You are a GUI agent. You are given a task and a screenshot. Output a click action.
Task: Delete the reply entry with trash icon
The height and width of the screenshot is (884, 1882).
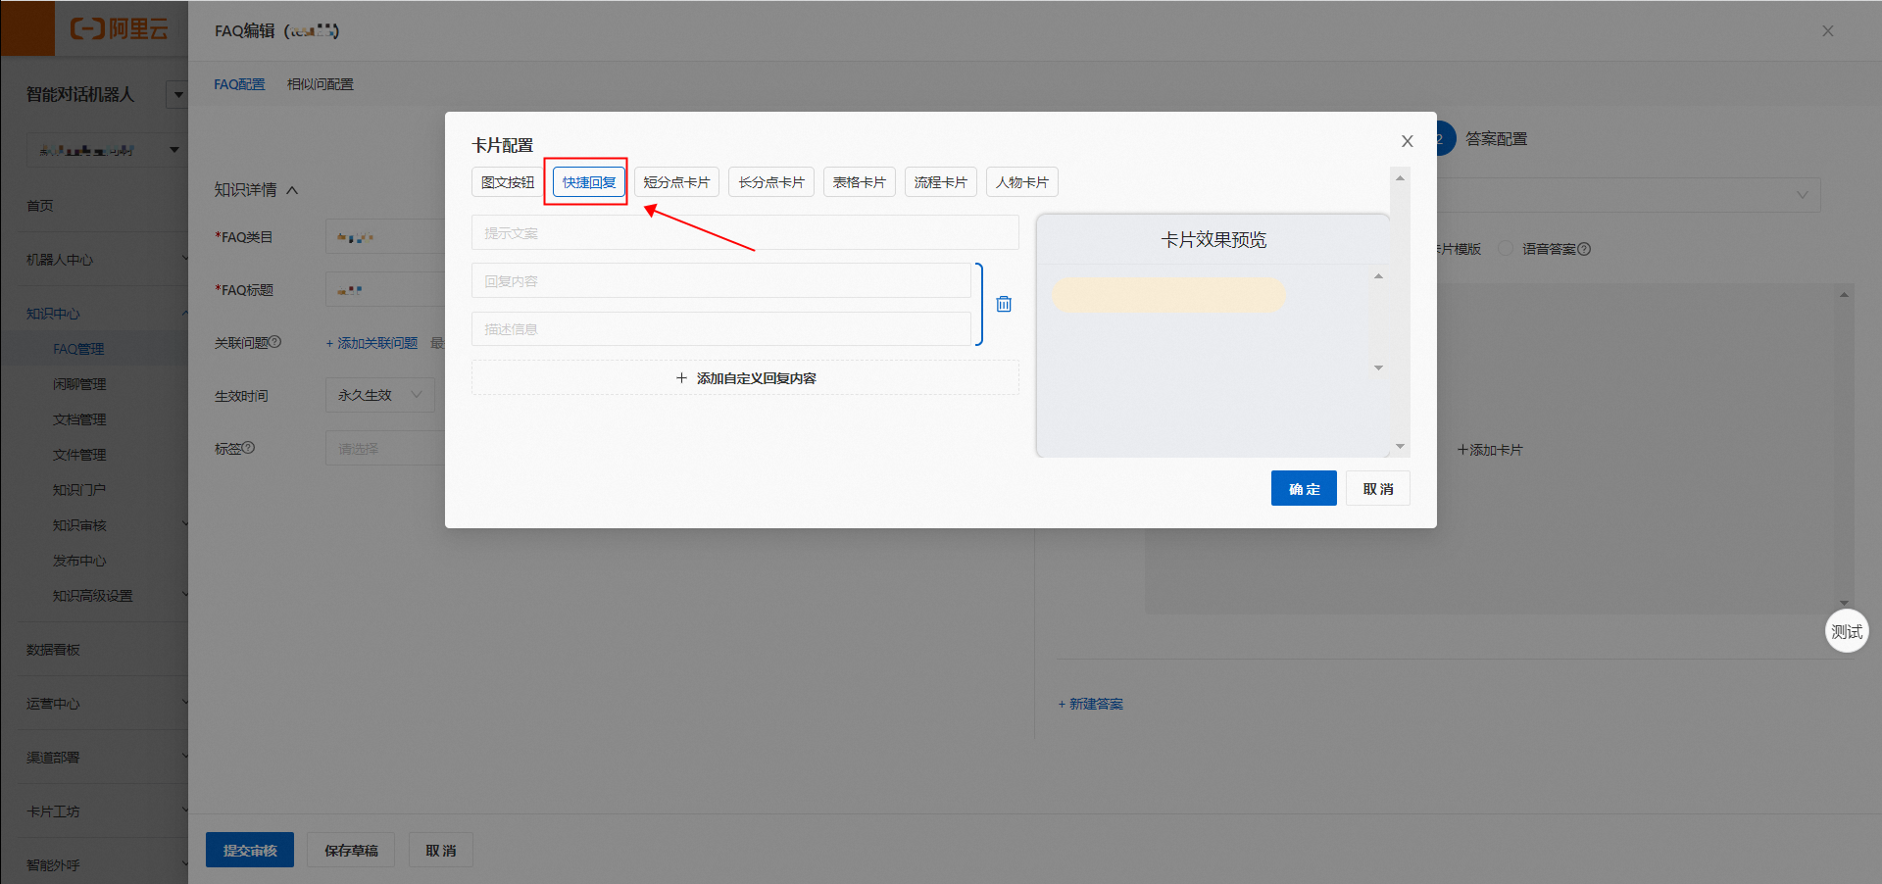point(1004,304)
